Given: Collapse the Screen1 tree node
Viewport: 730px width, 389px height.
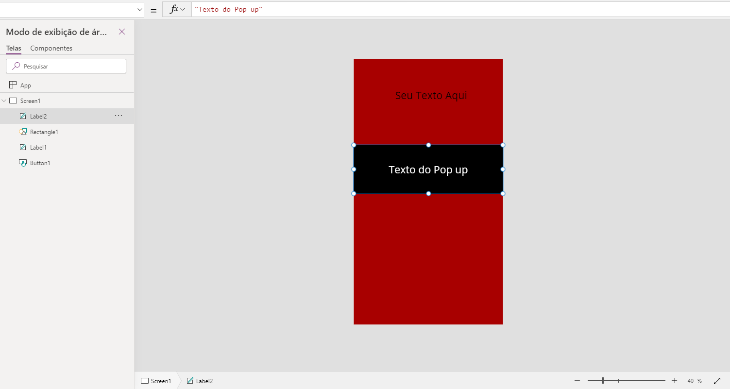Looking at the screenshot, I should pyautogui.click(x=4, y=101).
